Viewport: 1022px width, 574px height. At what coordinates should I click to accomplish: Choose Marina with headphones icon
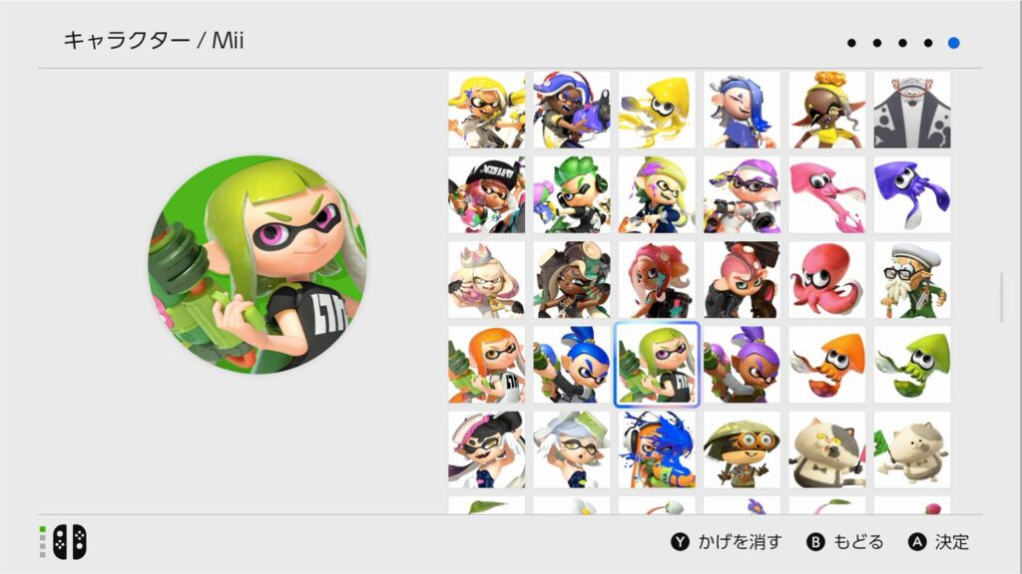(x=572, y=280)
